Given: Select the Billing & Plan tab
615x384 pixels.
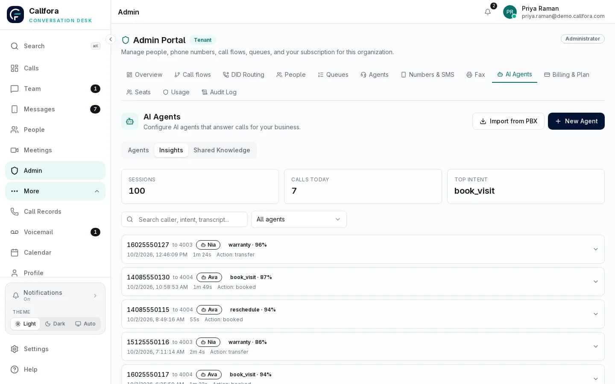Looking at the screenshot, I should coord(567,75).
